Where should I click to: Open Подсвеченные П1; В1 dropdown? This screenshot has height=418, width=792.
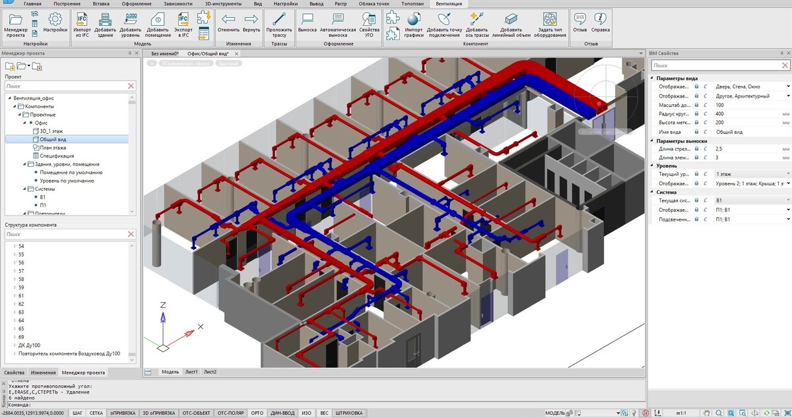752,219
